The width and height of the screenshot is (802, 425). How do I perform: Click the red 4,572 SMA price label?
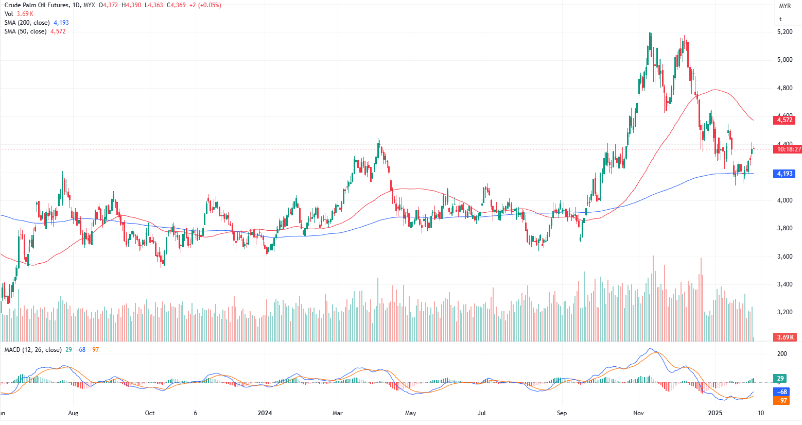coord(784,120)
